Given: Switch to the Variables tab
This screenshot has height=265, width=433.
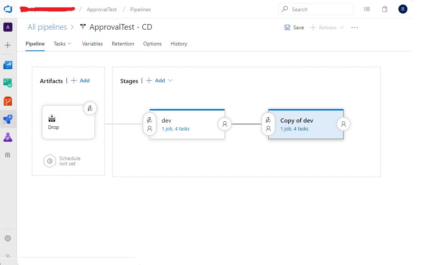Looking at the screenshot, I should tap(92, 44).
